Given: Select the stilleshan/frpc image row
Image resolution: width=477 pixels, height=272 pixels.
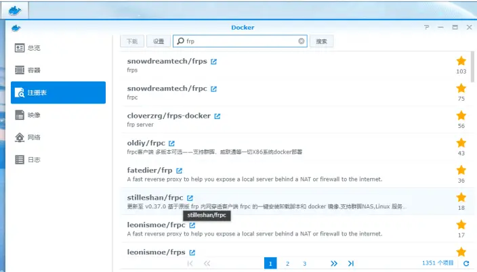Looking at the screenshot, I should pos(297,202).
